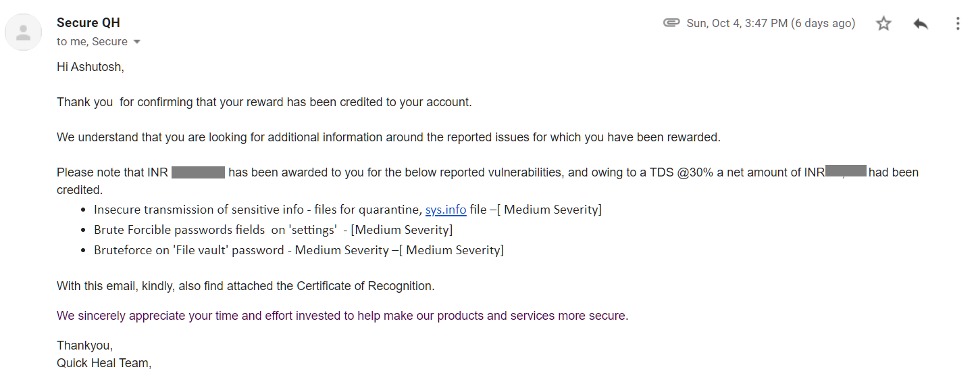Image resolution: width=976 pixels, height=382 pixels.
Task: Click the 'We sincerely appreciate your time' paragraph
Action: tap(342, 316)
